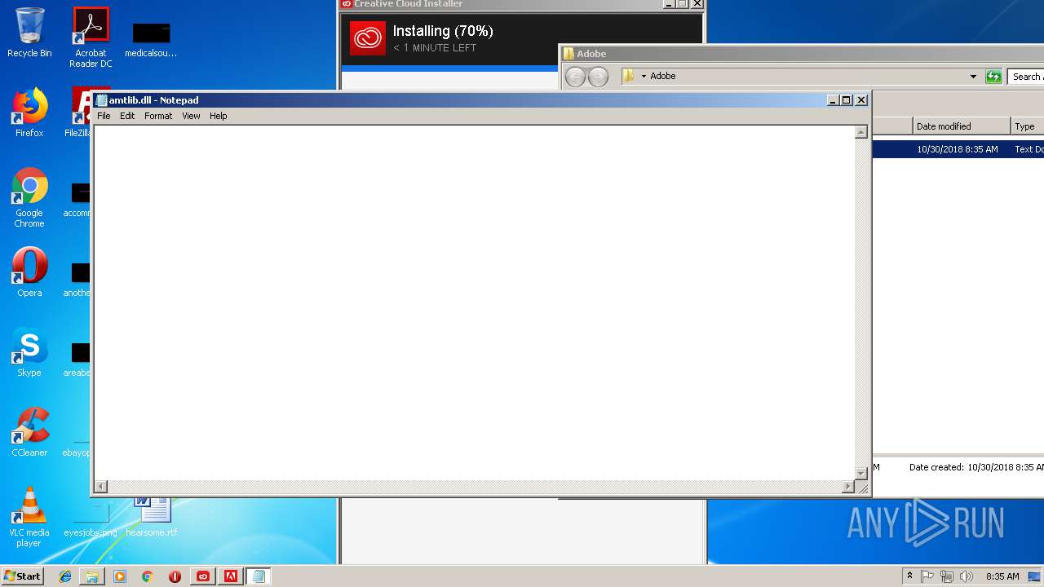
Task: Switch to Notepad taskbar button
Action: tap(259, 576)
